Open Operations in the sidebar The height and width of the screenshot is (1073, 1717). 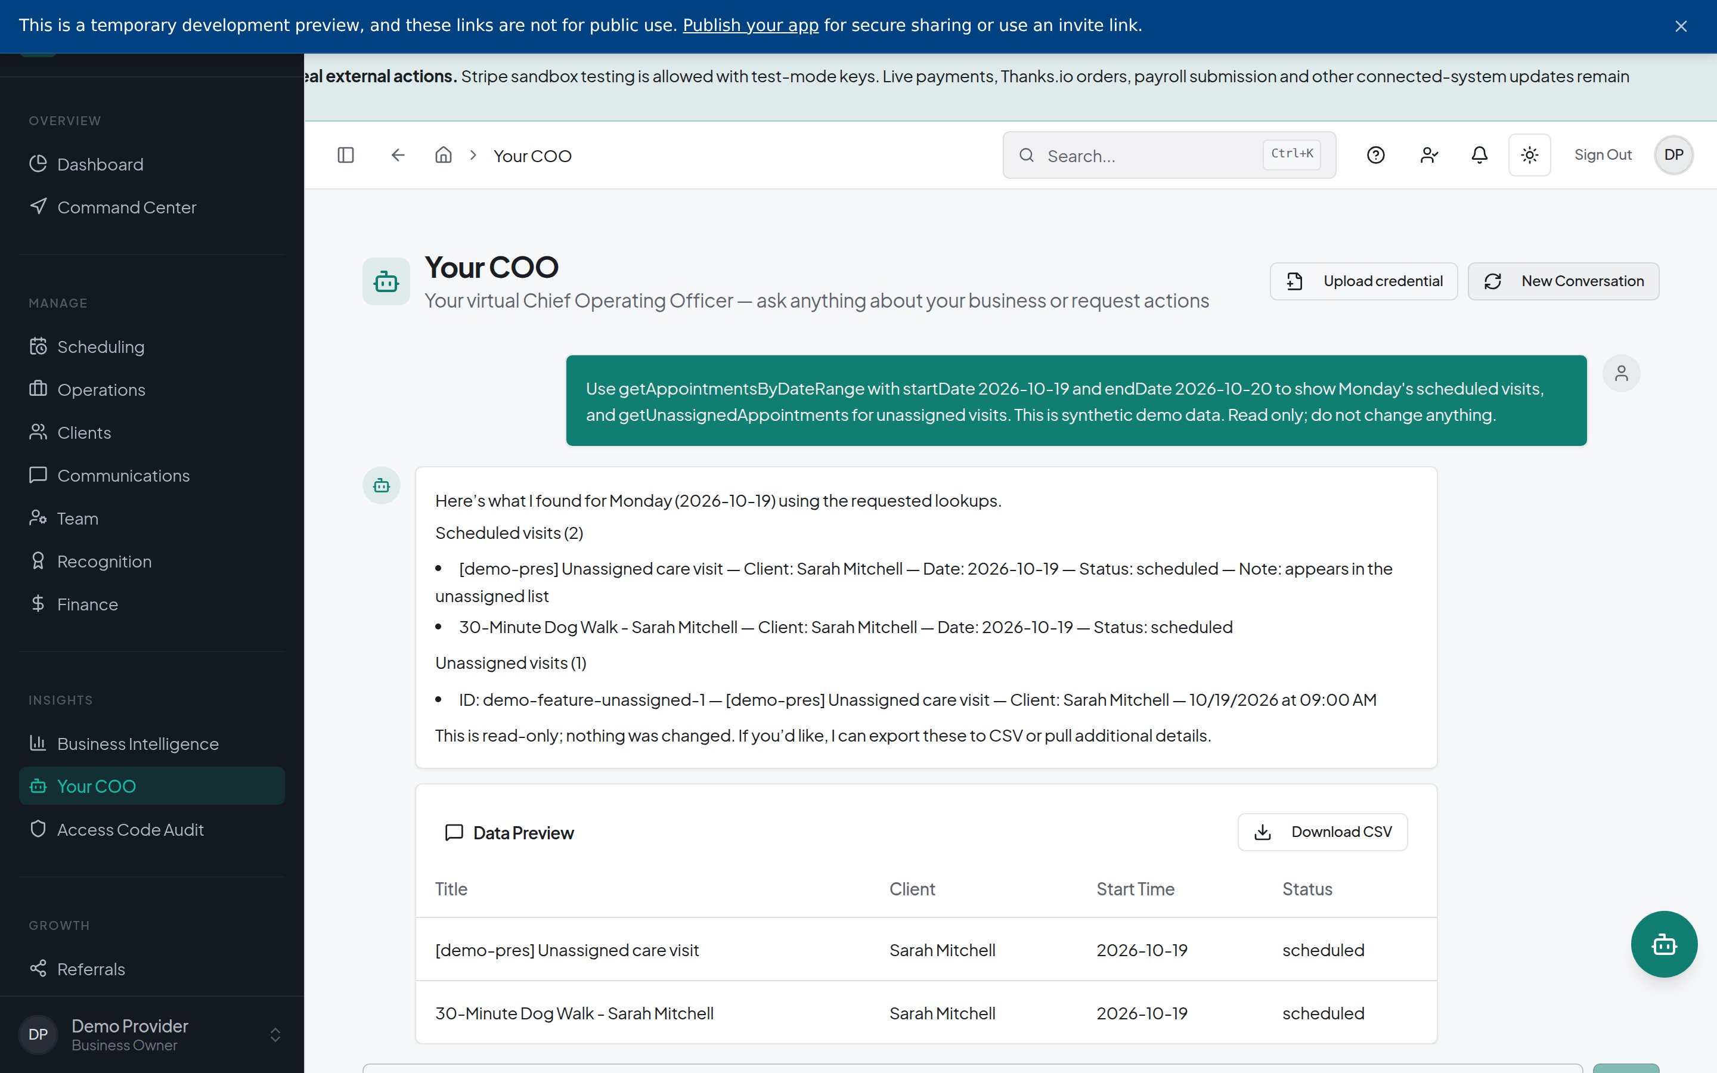point(152,390)
